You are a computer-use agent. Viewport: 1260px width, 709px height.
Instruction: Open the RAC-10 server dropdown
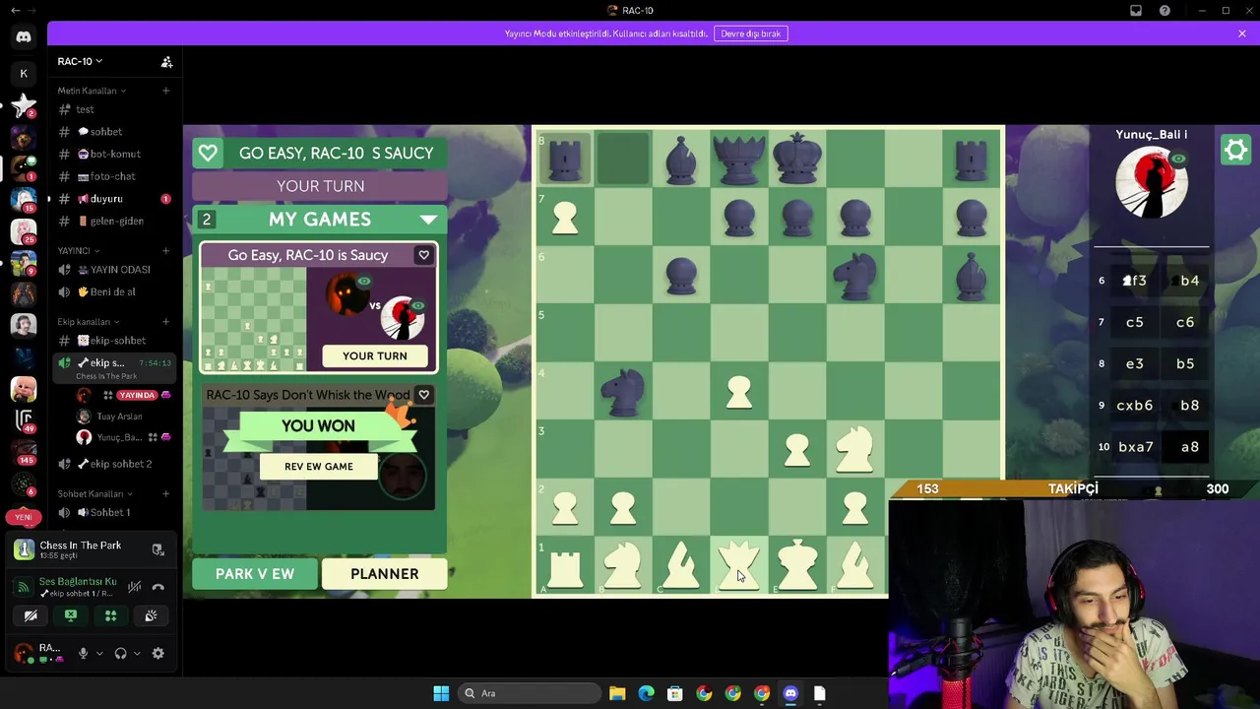80,61
